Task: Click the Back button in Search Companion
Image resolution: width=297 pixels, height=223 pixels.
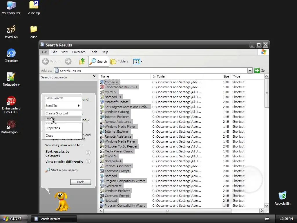Action: point(81,182)
